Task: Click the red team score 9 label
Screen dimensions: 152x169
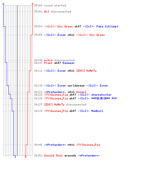Action: 32,4
